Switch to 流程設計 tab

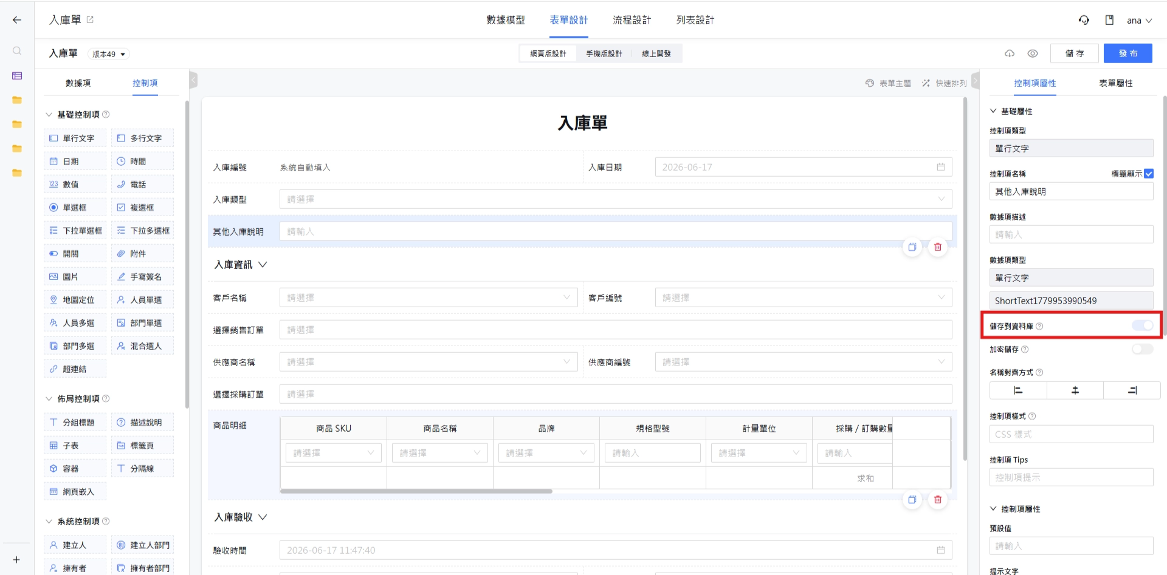tap(632, 20)
